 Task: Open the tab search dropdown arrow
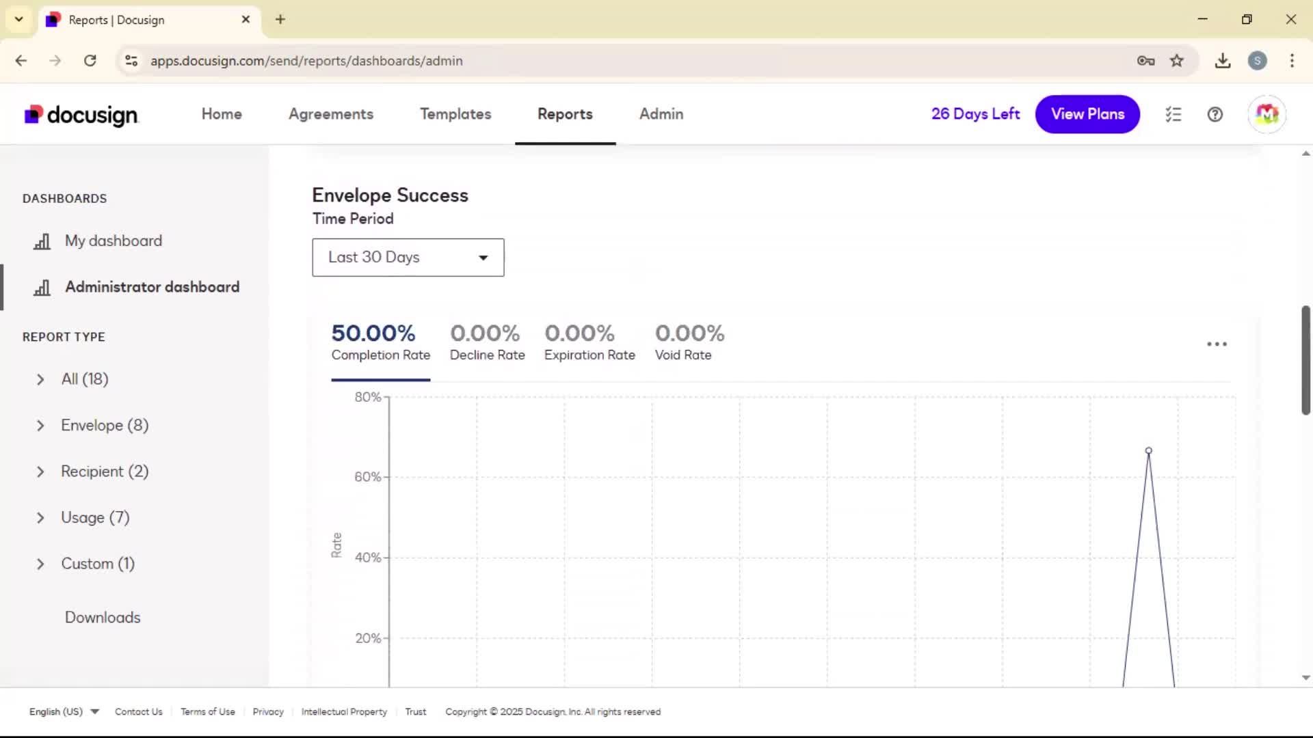(x=19, y=19)
